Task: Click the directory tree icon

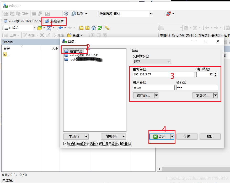Action: pyautogui.click(x=107, y=28)
